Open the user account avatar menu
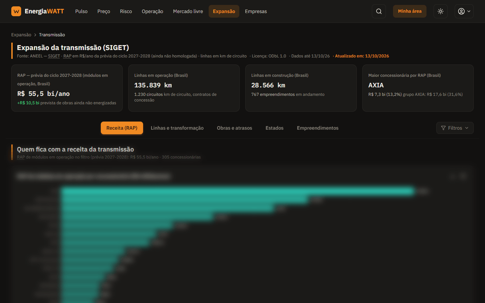Viewport: 485px width, 303px height. (464, 11)
